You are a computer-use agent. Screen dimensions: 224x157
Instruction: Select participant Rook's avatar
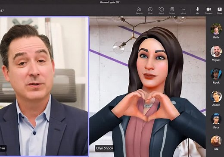[x=216, y=74]
